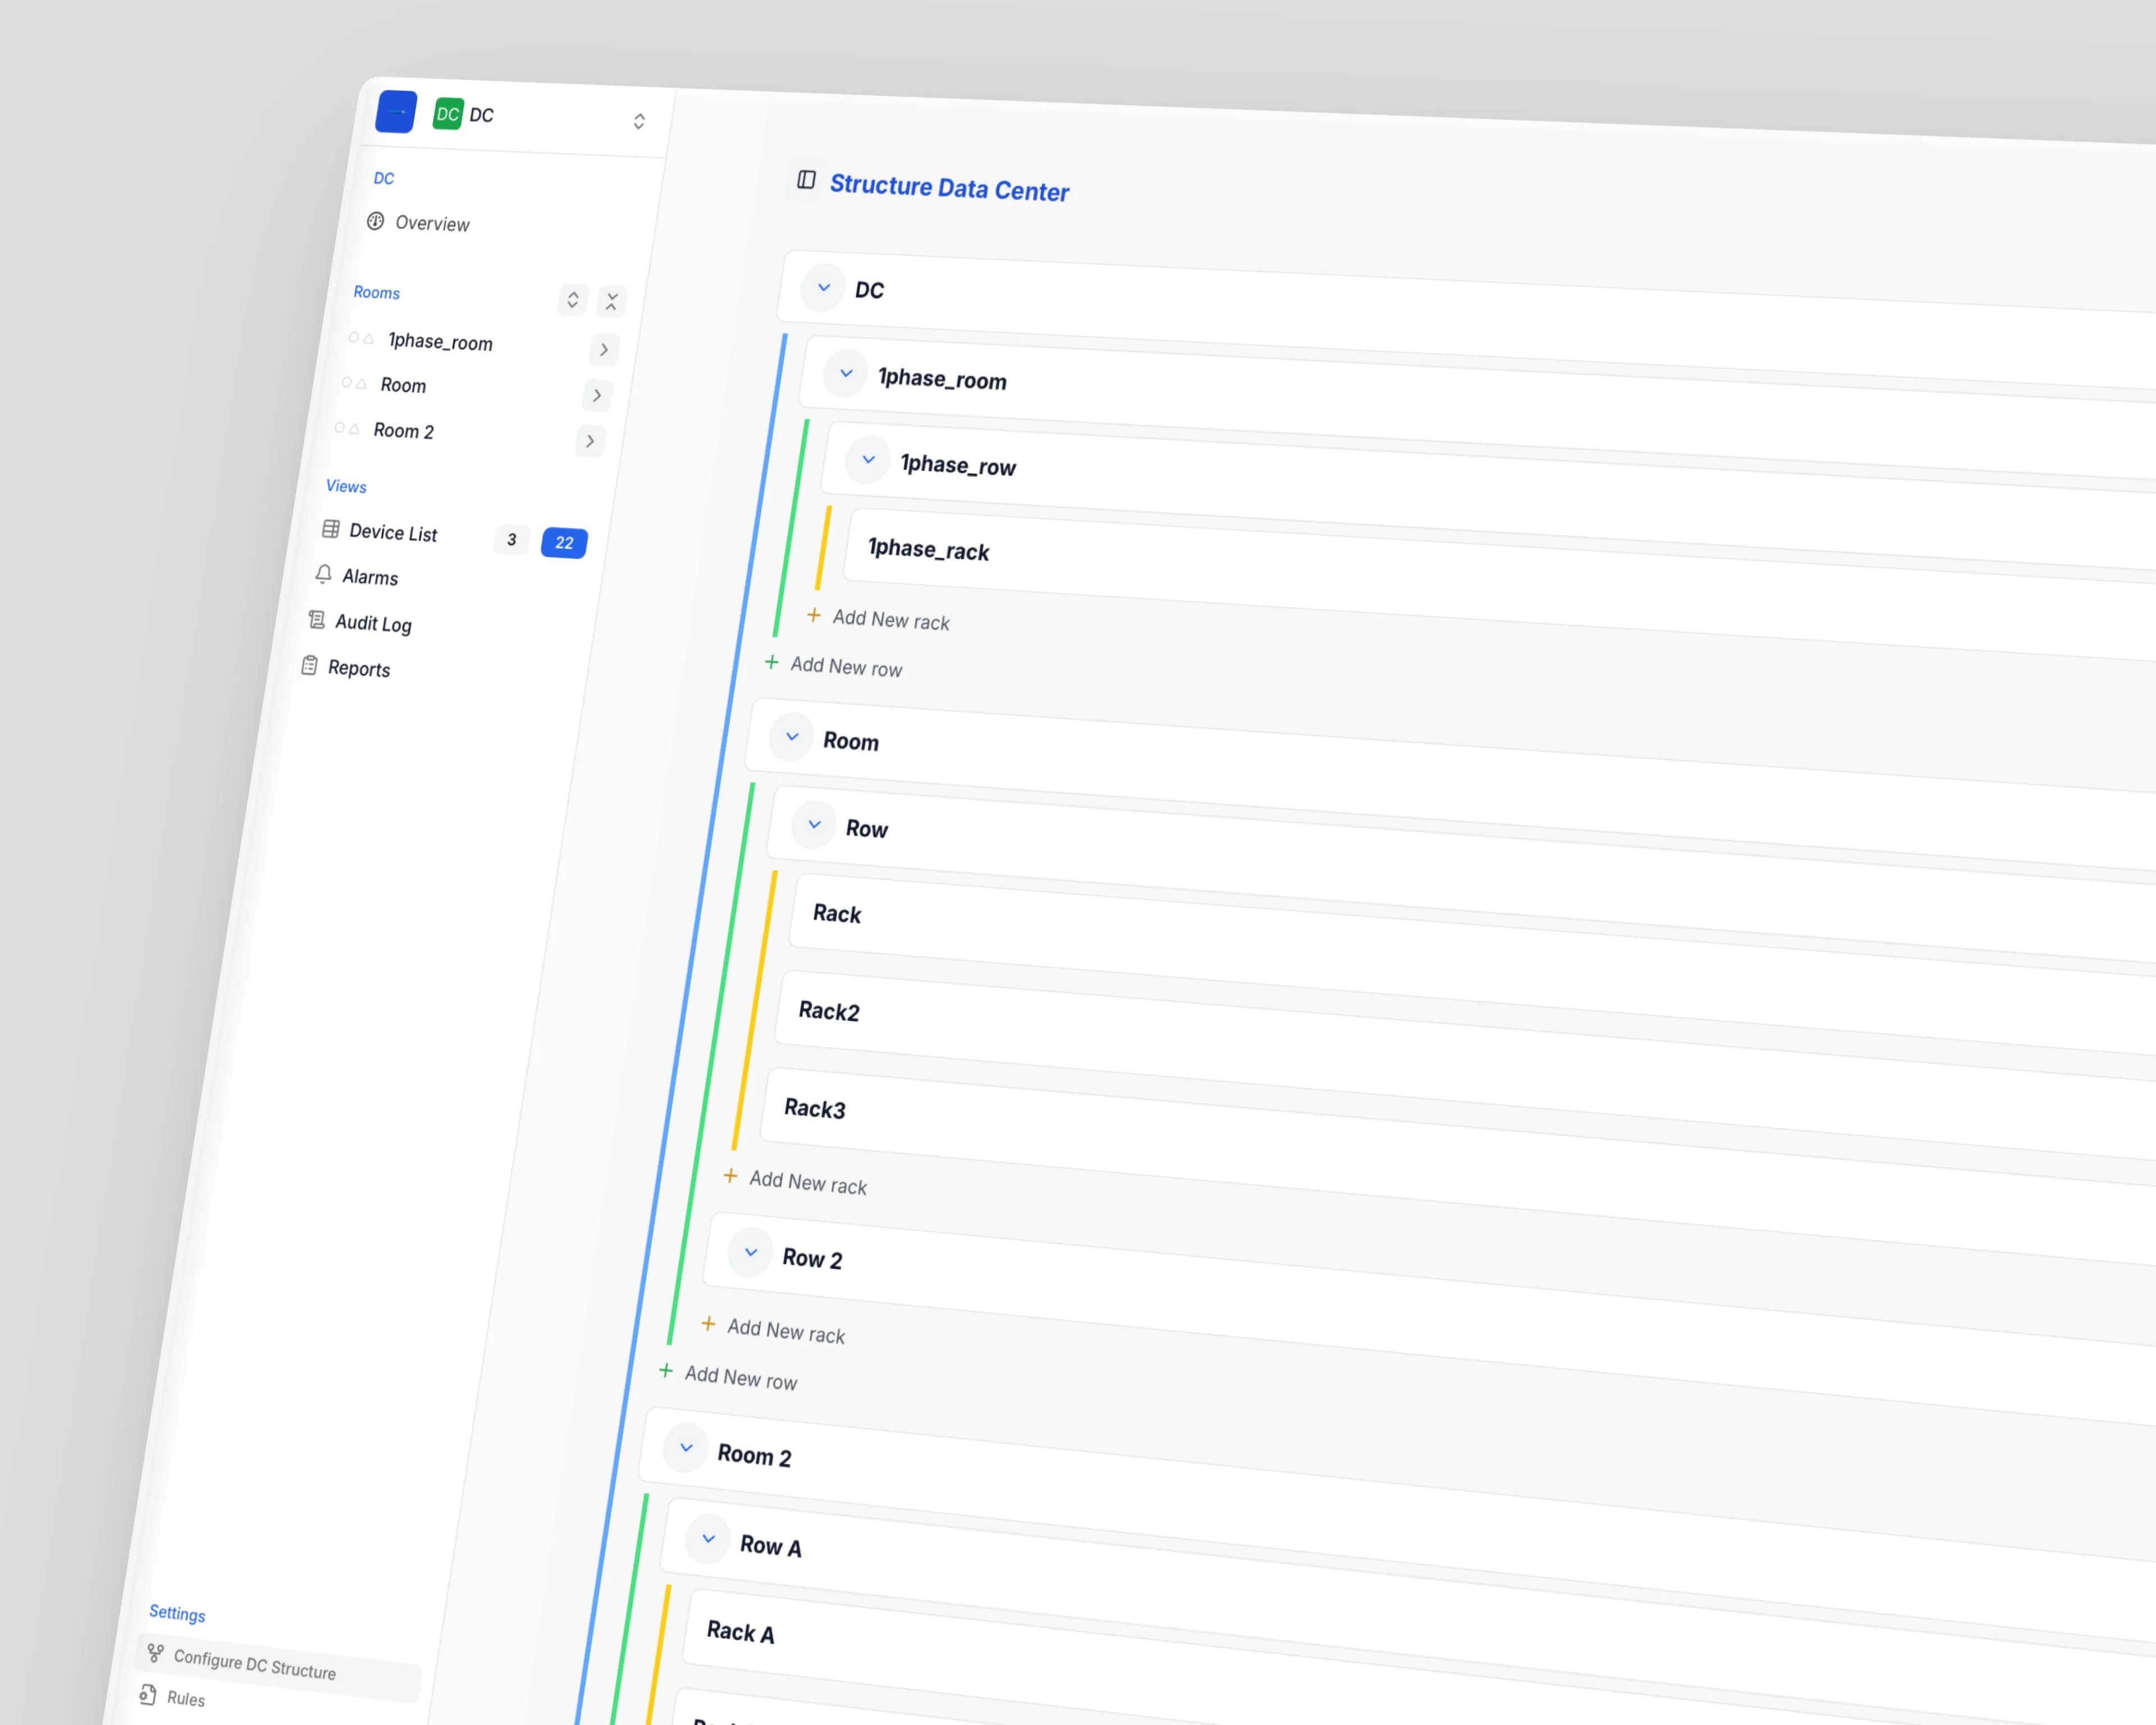The width and height of the screenshot is (2156, 1725).
Task: Open Configure DC Structure settings
Action: 278,1667
